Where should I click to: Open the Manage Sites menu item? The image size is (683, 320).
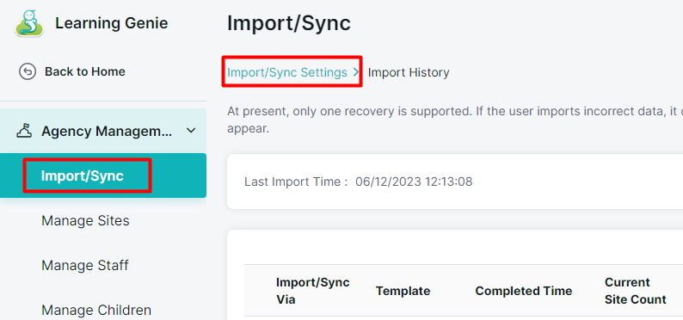(85, 221)
